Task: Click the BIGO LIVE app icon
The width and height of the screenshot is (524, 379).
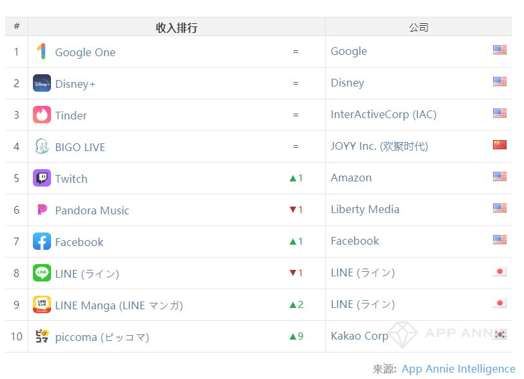Action: pos(42,147)
